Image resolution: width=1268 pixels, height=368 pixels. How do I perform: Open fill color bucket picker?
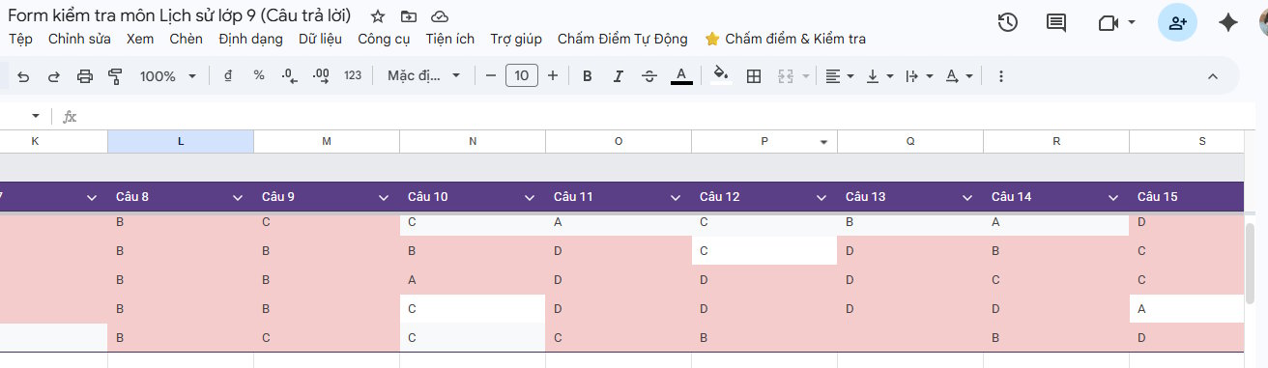pos(720,75)
